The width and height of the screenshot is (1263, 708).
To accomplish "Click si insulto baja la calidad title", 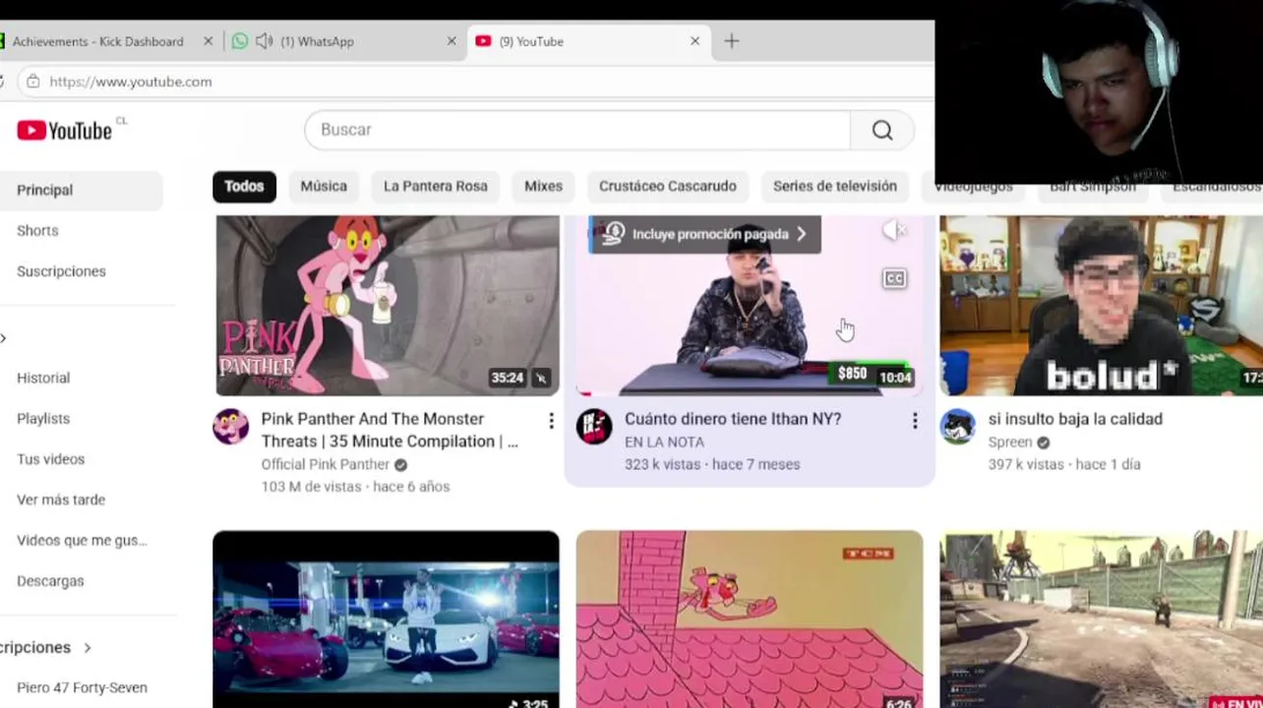I will pos(1075,419).
